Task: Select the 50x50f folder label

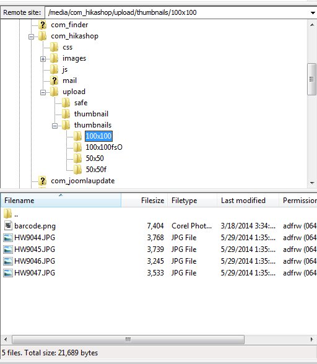Action: point(96,170)
